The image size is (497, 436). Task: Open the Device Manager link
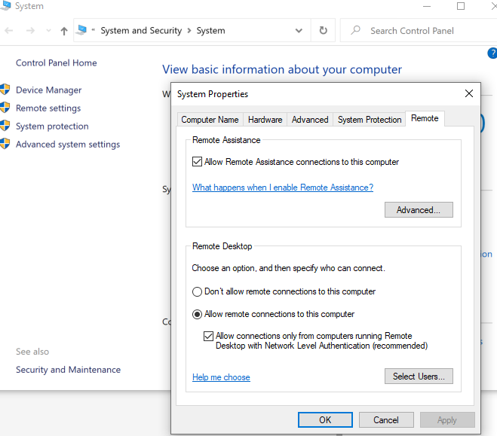click(x=49, y=90)
